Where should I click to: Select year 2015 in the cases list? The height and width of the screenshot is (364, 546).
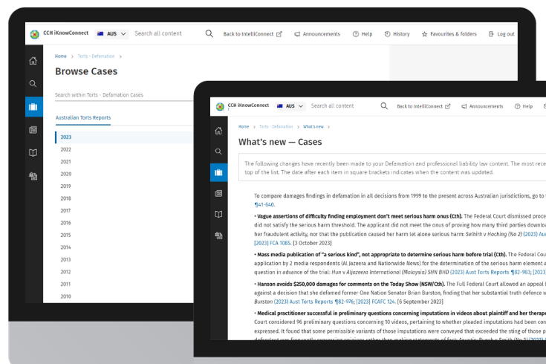[66, 235]
